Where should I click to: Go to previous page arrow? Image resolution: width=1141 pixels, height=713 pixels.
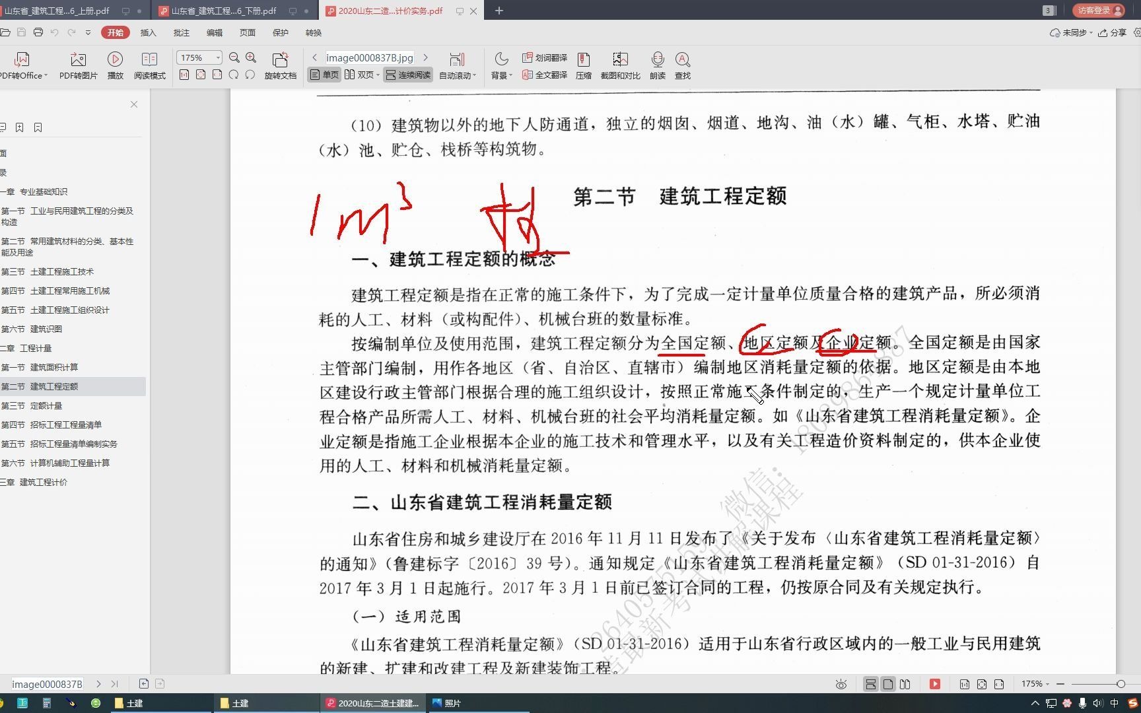pyautogui.click(x=315, y=58)
